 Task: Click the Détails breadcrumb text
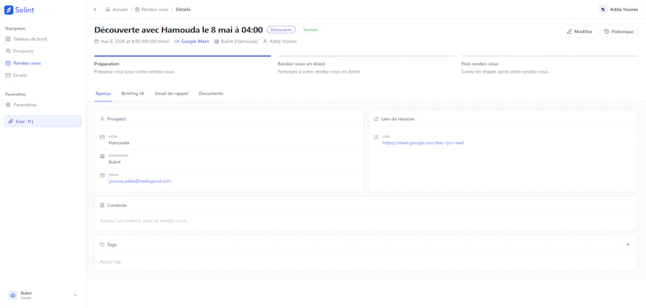click(x=183, y=9)
